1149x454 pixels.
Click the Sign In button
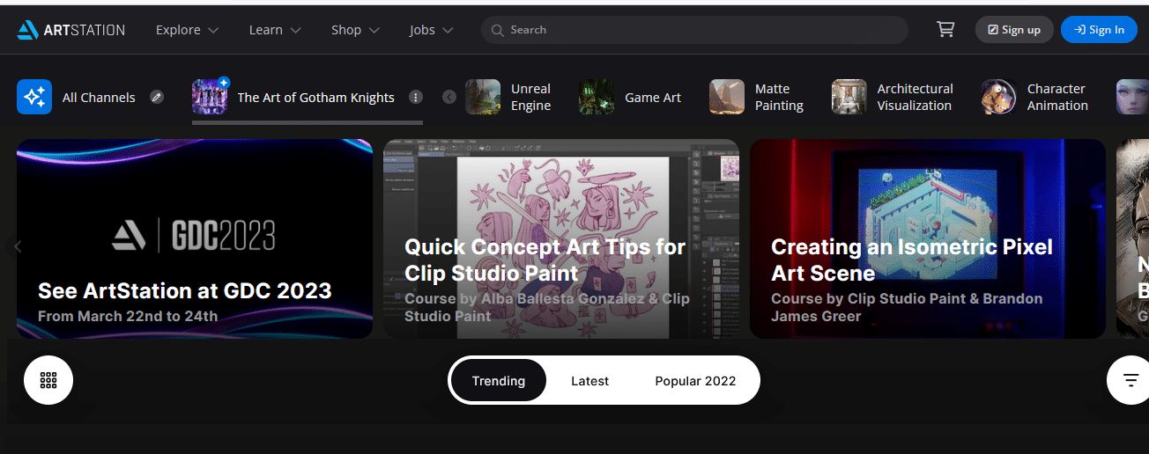pos(1099,30)
